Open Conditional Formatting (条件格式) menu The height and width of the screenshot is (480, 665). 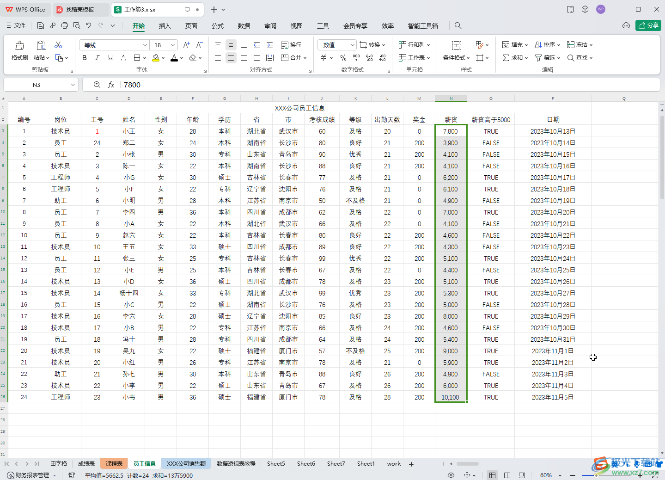tap(456, 51)
